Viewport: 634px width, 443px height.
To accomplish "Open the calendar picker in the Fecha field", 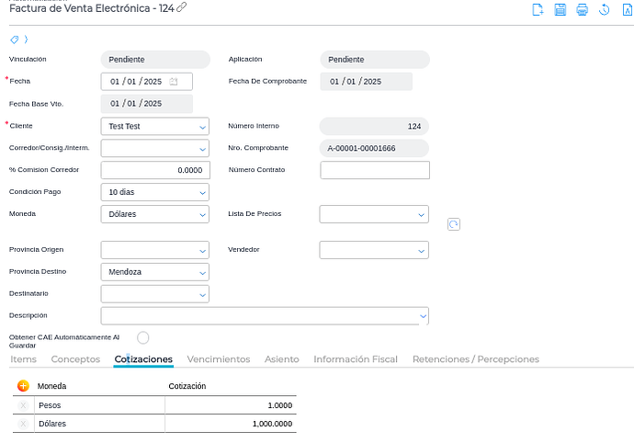I will [x=174, y=82].
